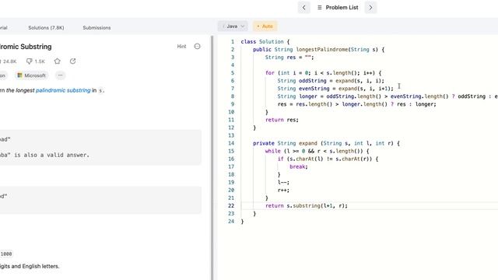This screenshot has width=498, height=280.
Task: Click the 'String res = "";' line
Action: (x=289, y=58)
